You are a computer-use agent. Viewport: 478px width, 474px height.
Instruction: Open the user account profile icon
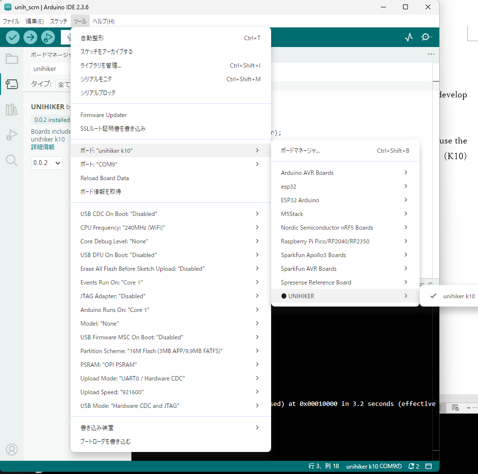[x=12, y=450]
